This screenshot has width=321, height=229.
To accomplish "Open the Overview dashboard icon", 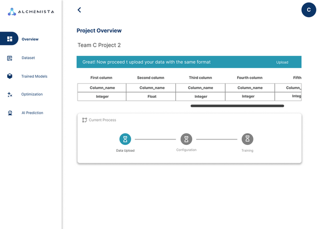I will click(10, 39).
